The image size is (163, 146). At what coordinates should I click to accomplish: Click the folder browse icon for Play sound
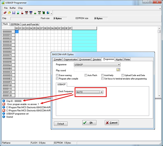(118, 69)
